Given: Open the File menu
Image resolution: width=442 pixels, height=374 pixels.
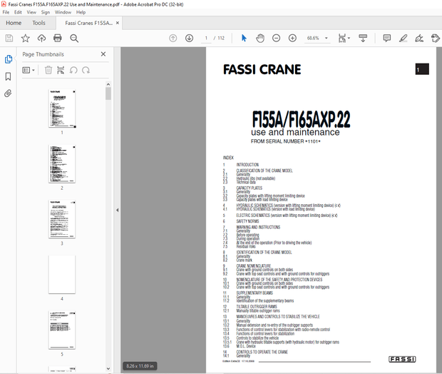Looking at the screenshot, I should click(6, 12).
